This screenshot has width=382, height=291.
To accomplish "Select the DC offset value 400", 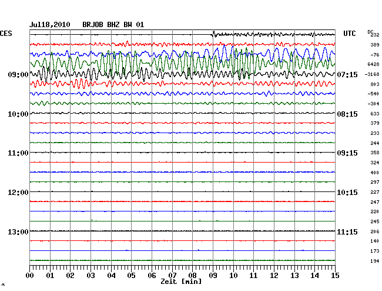I will [375, 173].
